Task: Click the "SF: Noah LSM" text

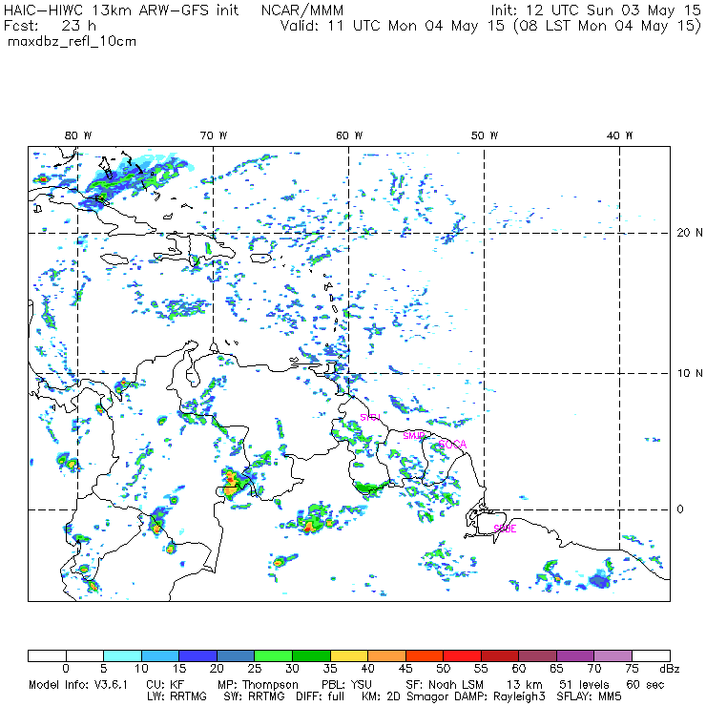Action: click(x=445, y=685)
